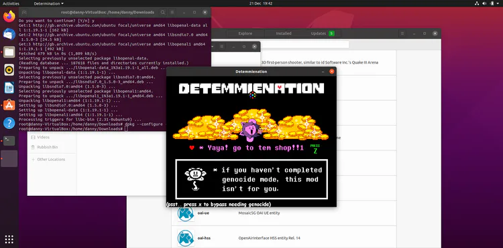Open the clock showing 21 Dec 19:42

coord(261,3)
